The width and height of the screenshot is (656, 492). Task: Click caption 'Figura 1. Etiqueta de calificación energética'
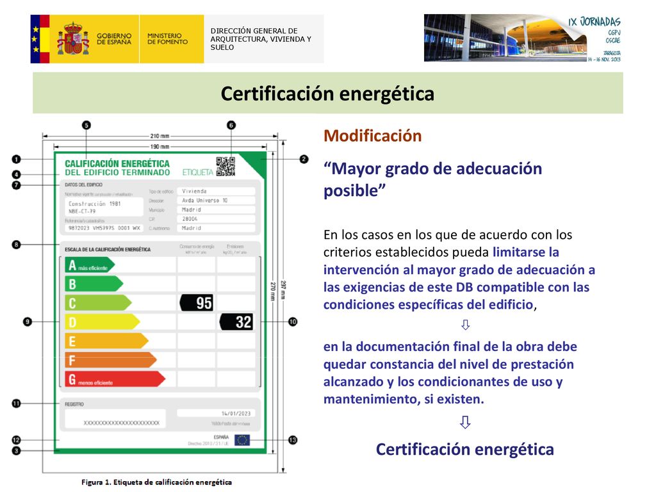156,482
